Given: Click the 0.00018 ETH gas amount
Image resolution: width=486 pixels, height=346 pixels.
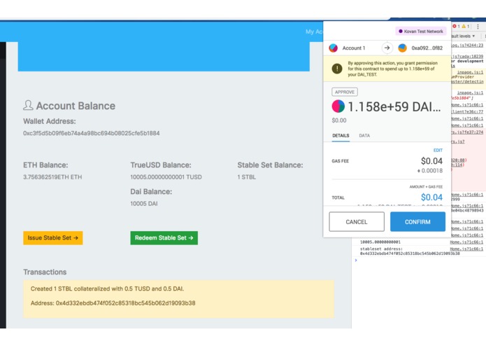Looking at the screenshot, I should pos(430,171).
